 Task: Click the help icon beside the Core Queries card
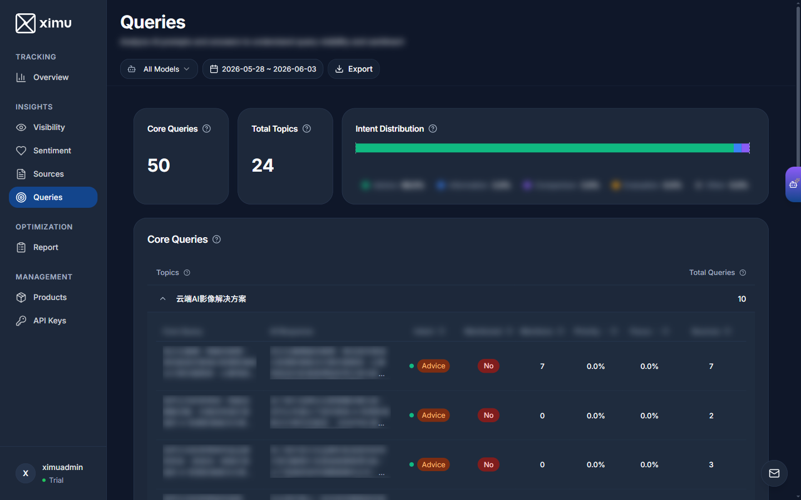[x=207, y=128]
